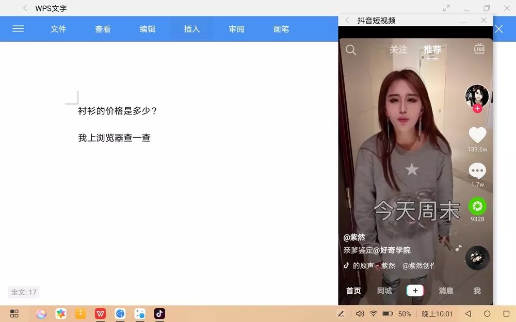Click the clock 晚上10:01
The height and width of the screenshot is (322, 516).
438,314
